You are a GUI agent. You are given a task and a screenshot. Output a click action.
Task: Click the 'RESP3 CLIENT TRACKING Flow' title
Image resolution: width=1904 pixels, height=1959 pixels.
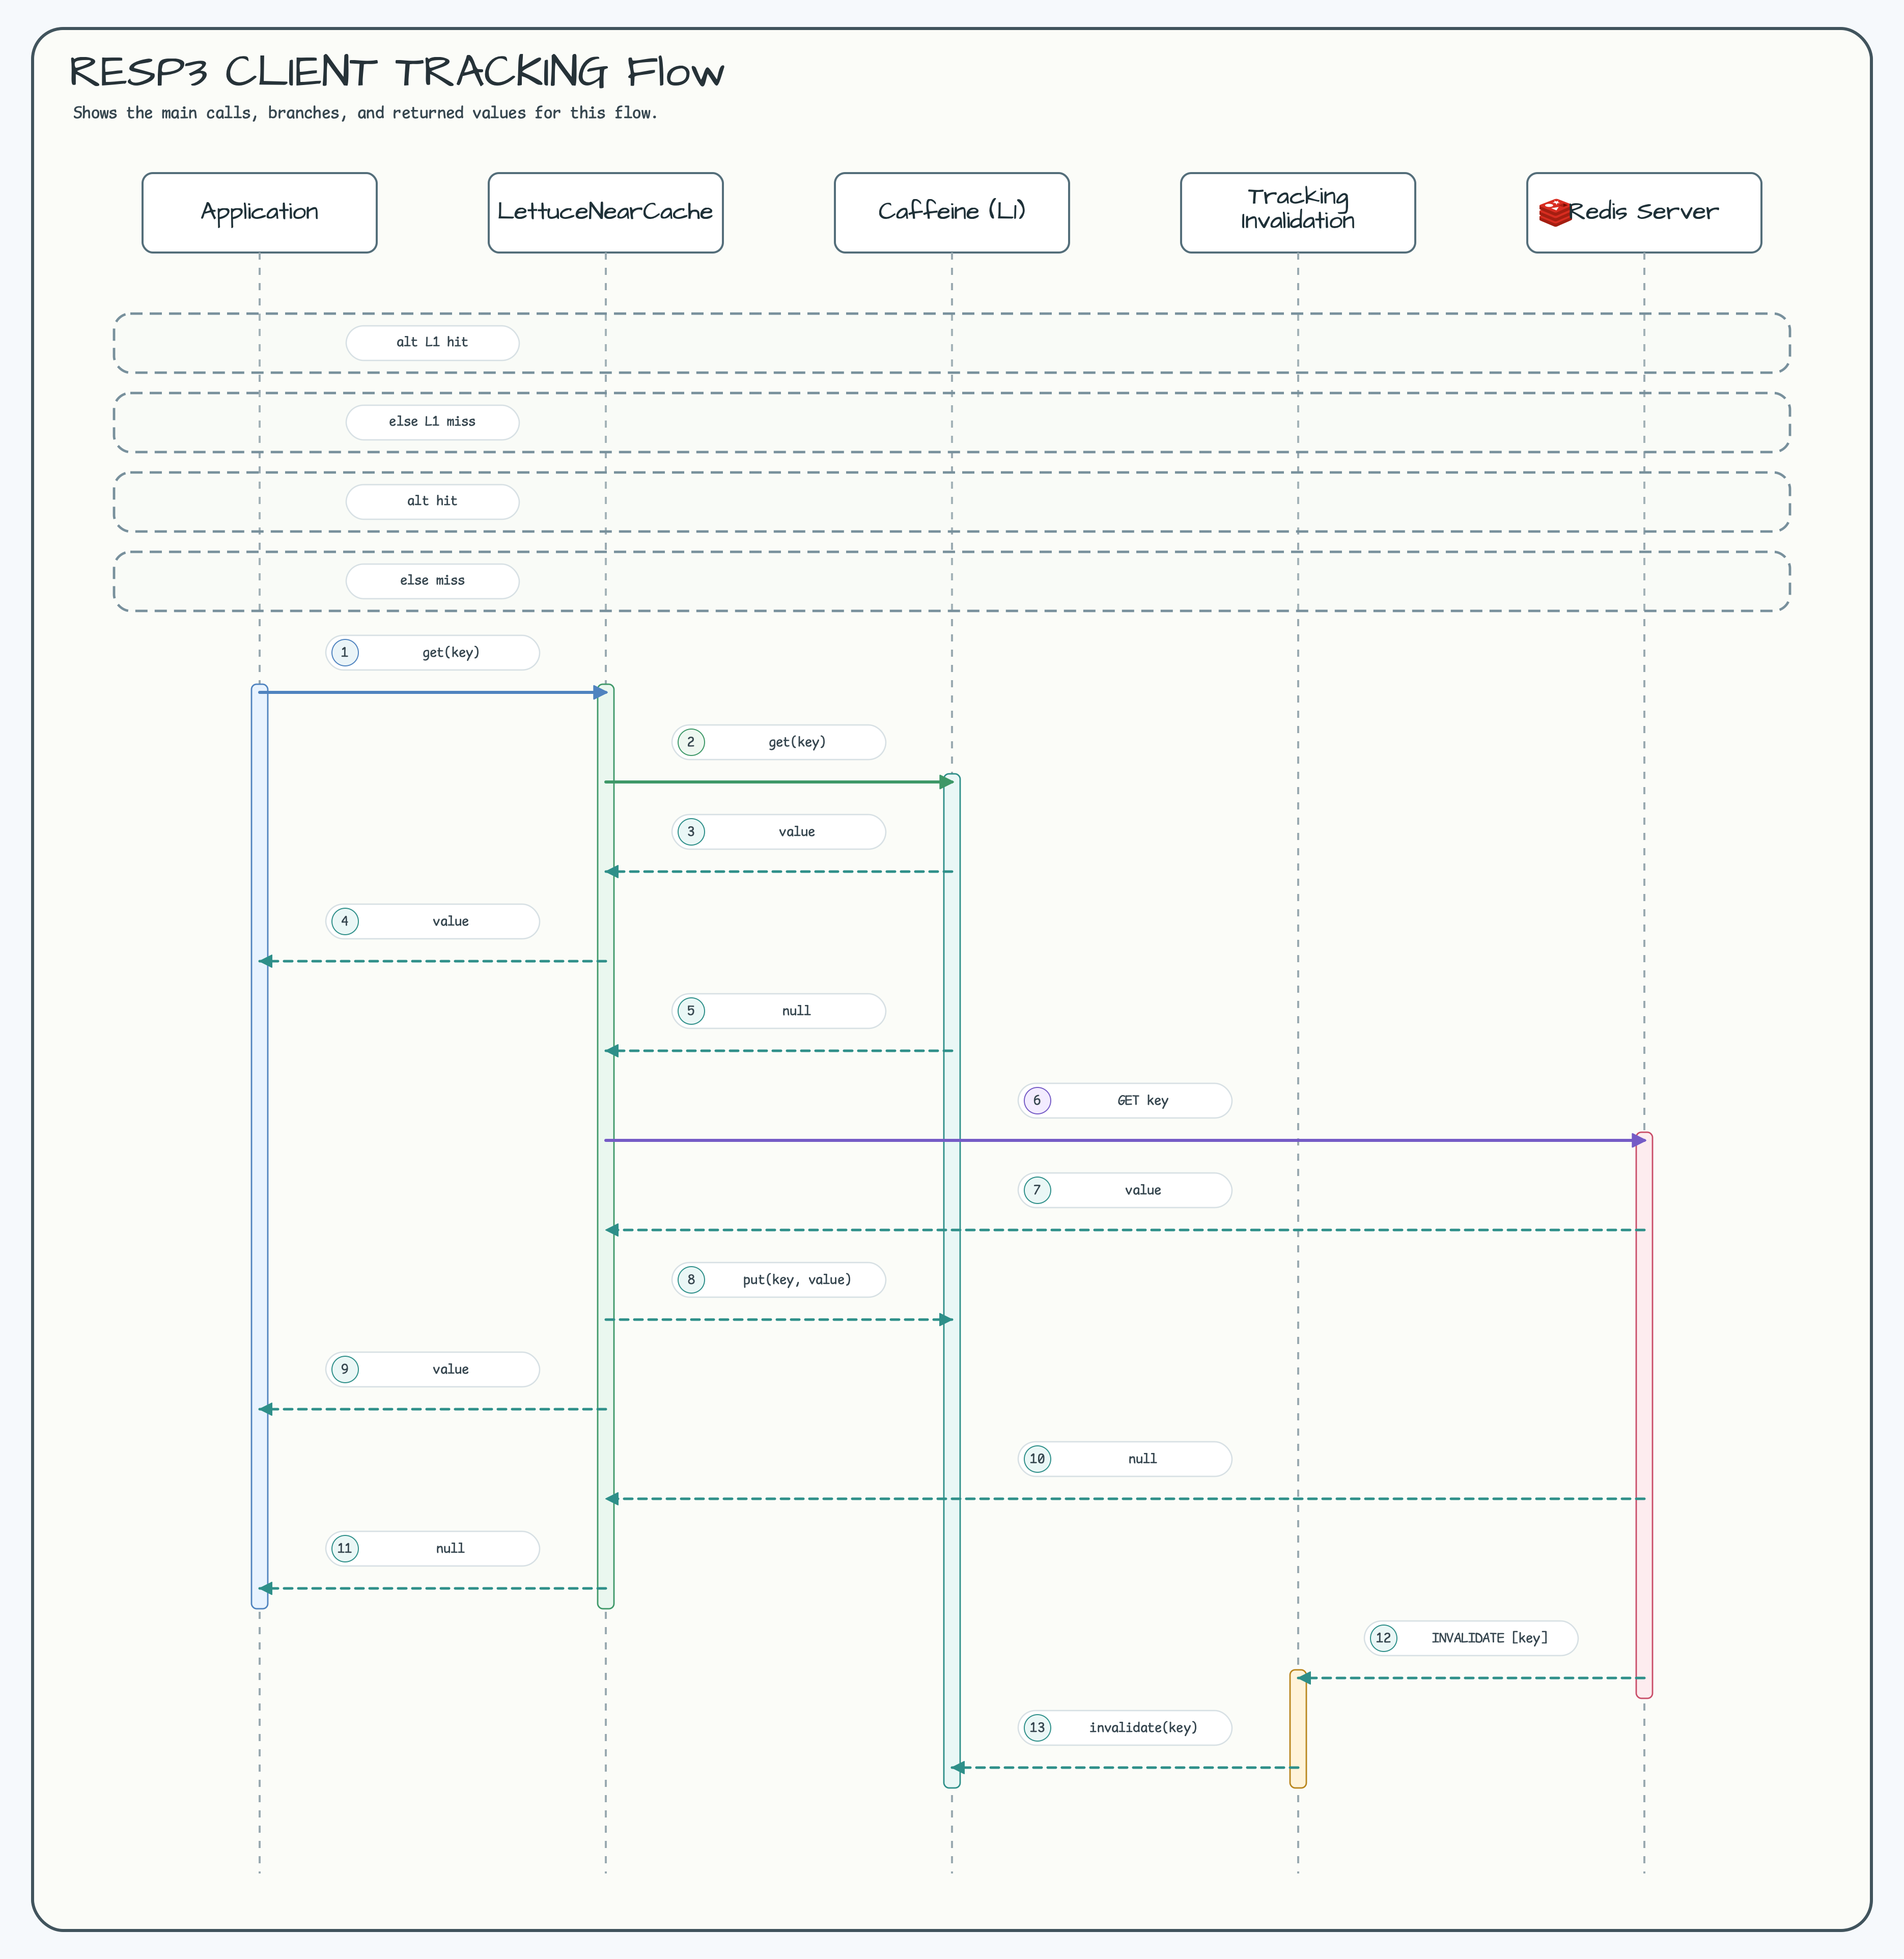397,72
